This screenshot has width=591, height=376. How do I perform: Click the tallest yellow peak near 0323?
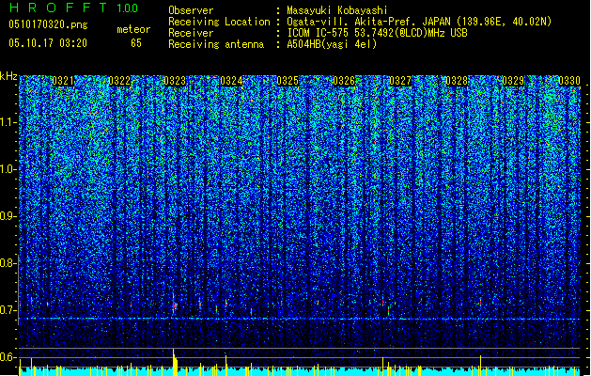point(174,361)
